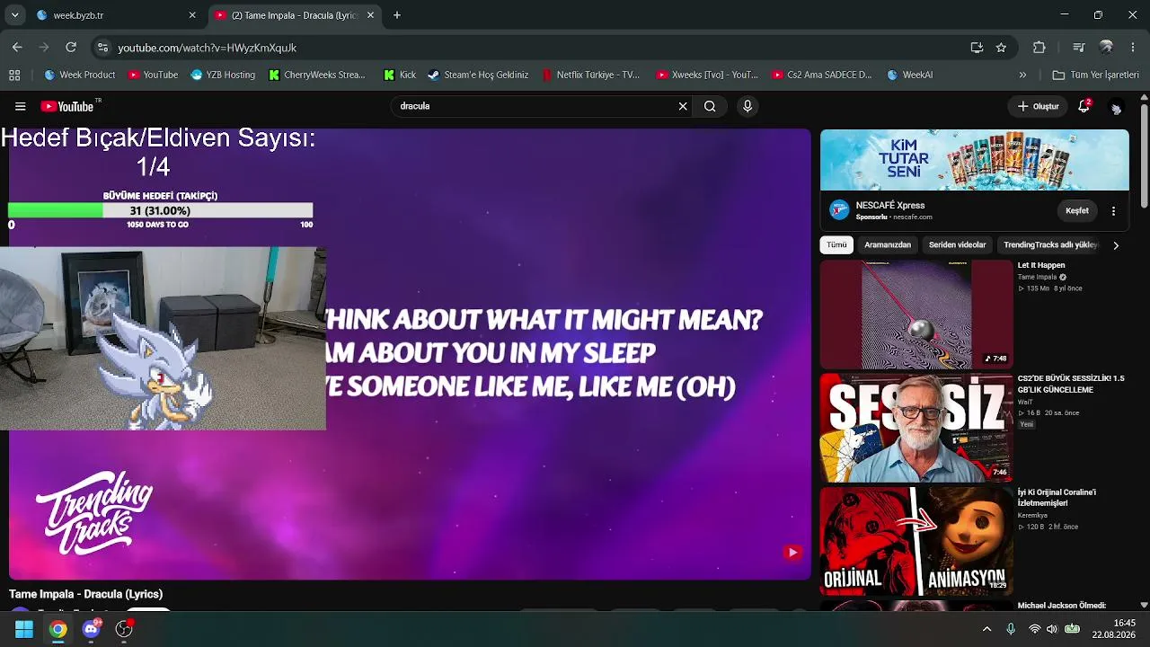Close the Tame Impala Dracula tab

click(370, 15)
